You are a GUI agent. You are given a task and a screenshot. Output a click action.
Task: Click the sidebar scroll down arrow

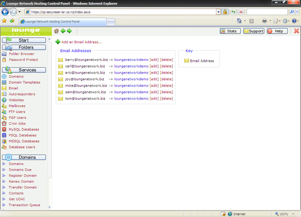[50, 207]
